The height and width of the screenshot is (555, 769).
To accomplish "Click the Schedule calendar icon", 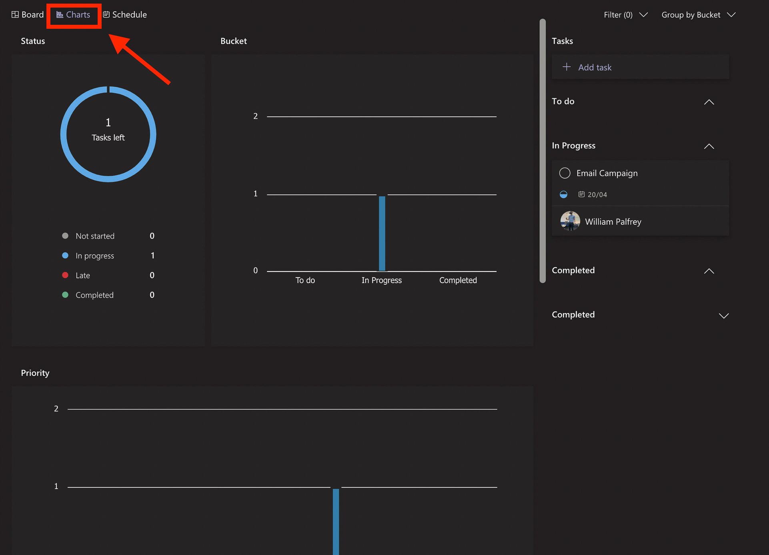I will [106, 15].
